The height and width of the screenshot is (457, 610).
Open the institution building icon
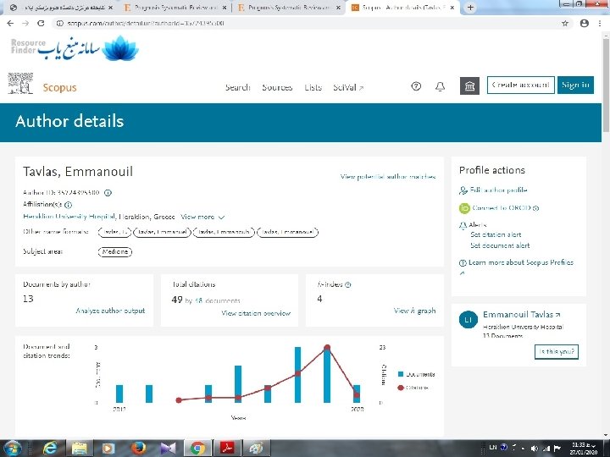[x=469, y=85]
